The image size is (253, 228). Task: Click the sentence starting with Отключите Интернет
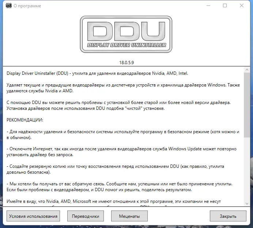(x=121, y=152)
